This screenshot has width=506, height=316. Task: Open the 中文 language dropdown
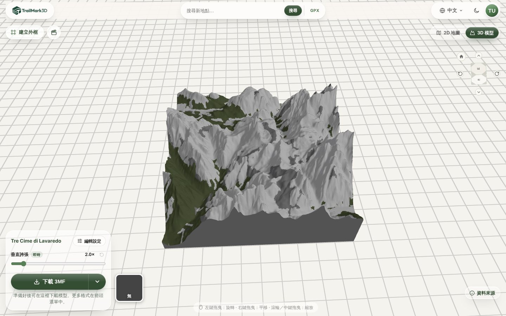pyautogui.click(x=451, y=11)
